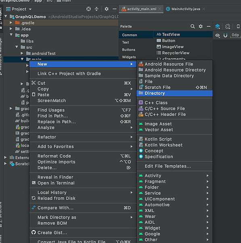This screenshot has height=243, width=241.
Task: Toggle autoconnect magnet icon
Action: click(x=225, y=36)
